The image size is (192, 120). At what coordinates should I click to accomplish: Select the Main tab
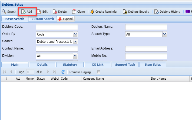15,65
